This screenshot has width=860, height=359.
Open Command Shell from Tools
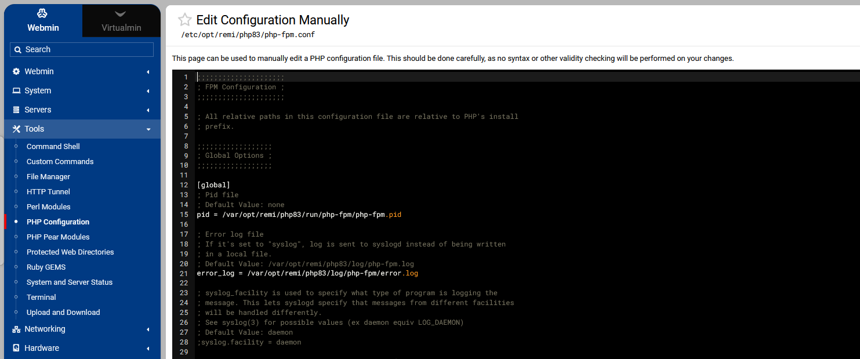click(x=53, y=146)
